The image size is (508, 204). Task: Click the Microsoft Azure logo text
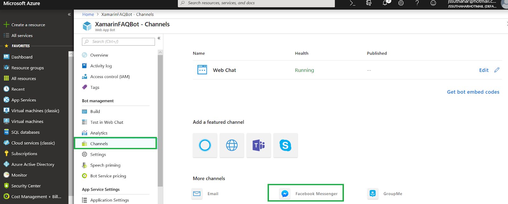[22, 3]
